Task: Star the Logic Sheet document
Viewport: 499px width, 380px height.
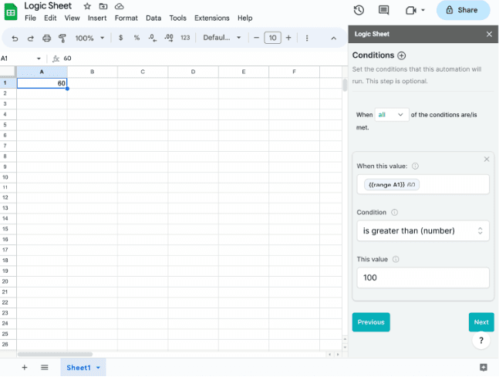Action: click(87, 6)
